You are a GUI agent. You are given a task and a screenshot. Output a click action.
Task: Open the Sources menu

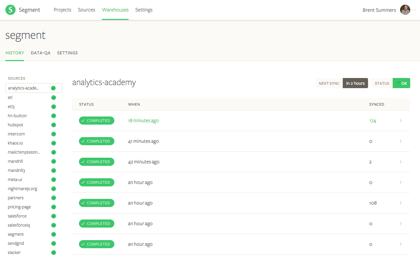(86, 10)
